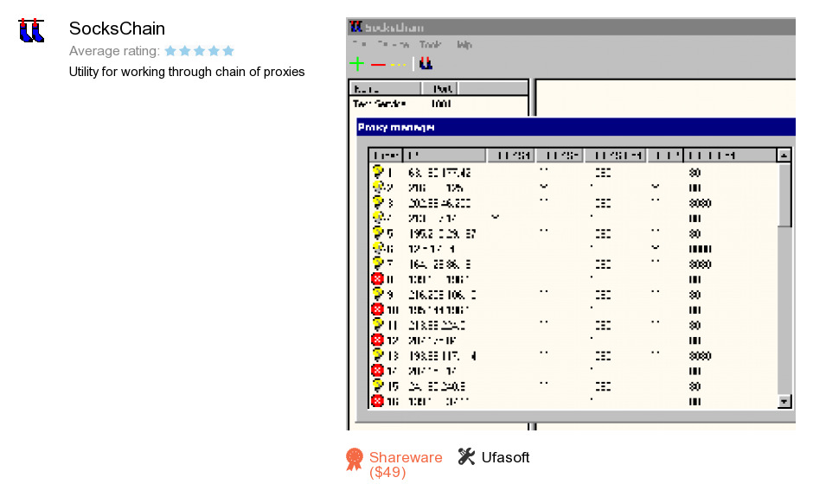The height and width of the screenshot is (503, 813).
Task: Click the Proxy manager title bar
Action: click(575, 127)
